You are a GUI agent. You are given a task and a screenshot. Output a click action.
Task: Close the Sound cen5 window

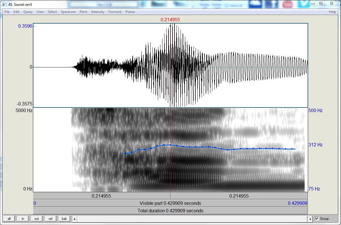tap(331, 3)
